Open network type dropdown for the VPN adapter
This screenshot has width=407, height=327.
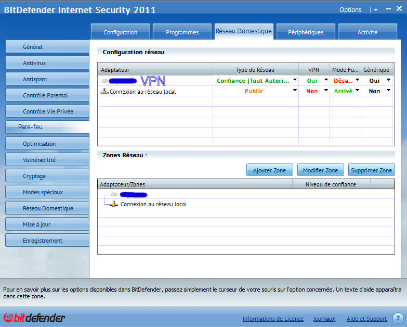pyautogui.click(x=295, y=80)
